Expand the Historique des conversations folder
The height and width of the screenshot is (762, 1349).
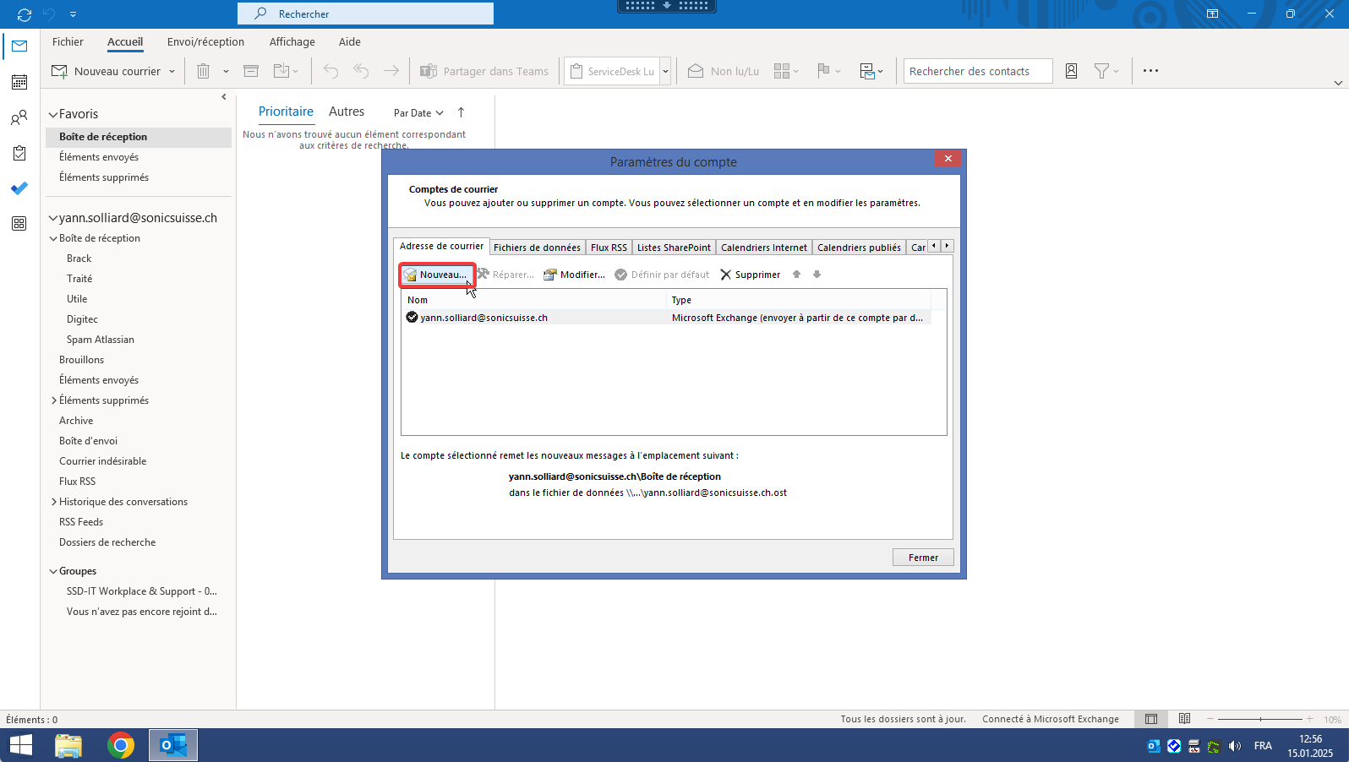click(54, 502)
